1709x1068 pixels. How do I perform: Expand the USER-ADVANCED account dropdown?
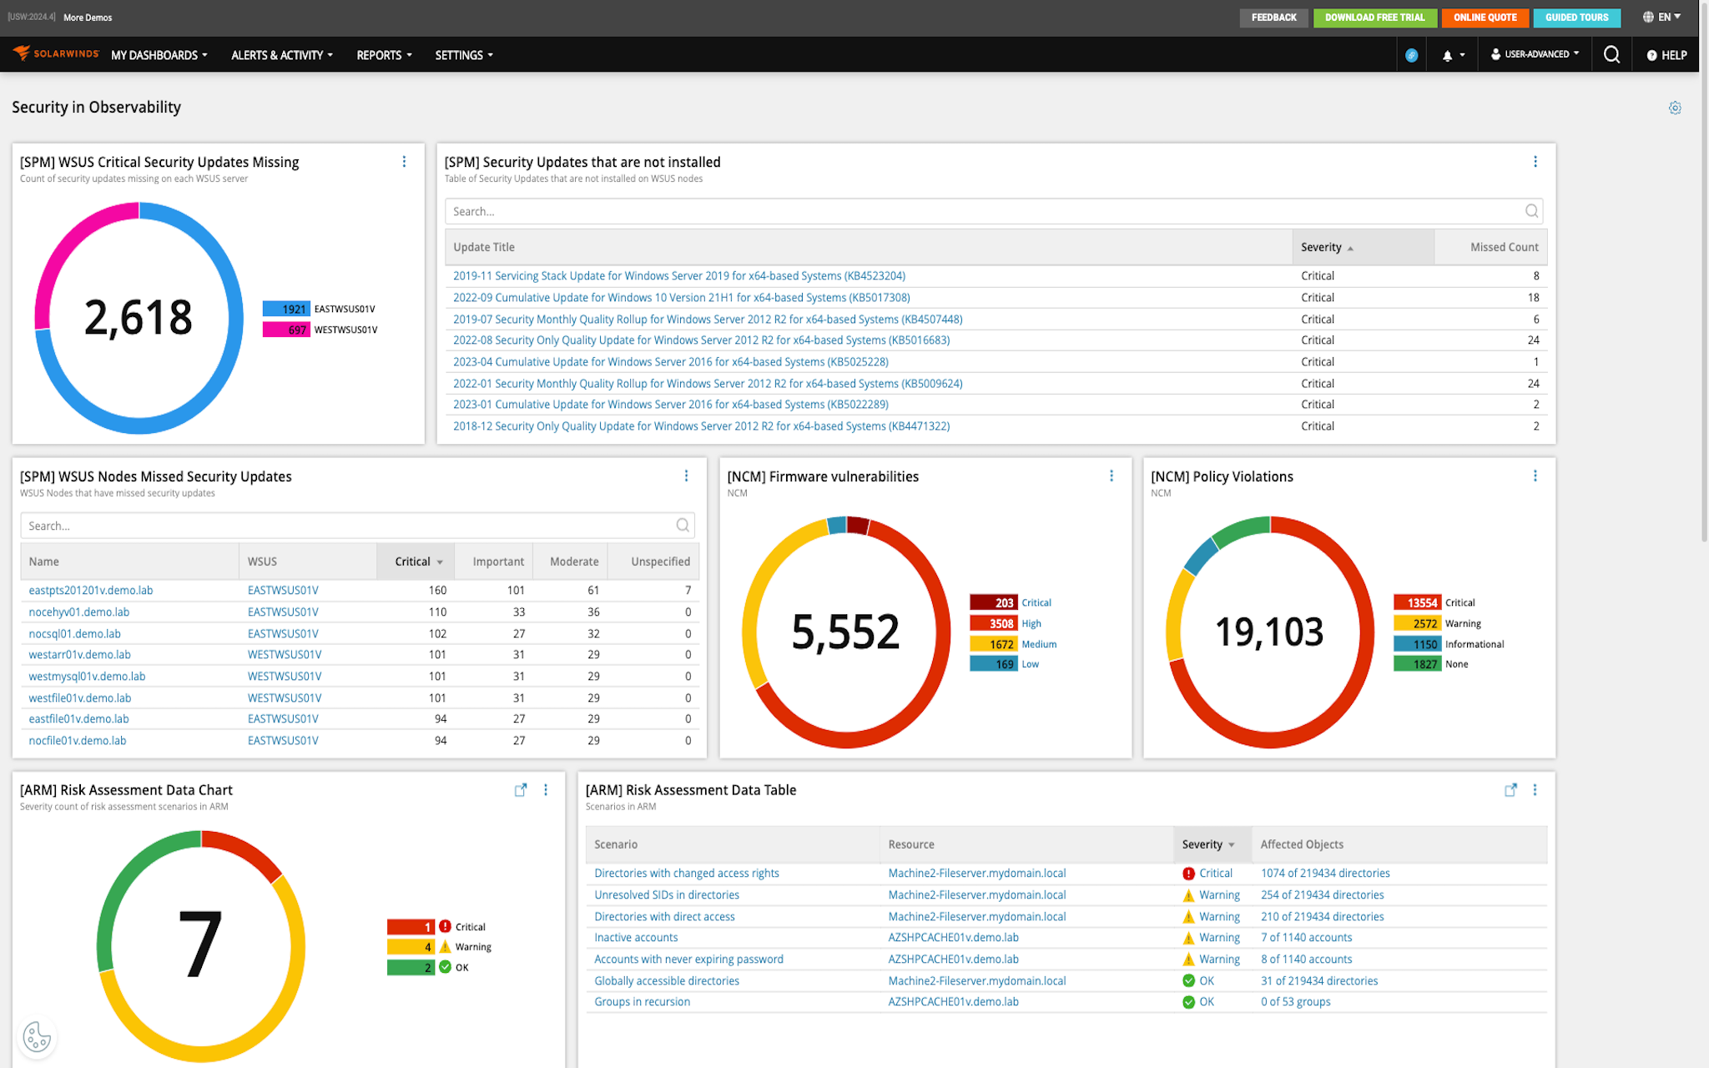pyautogui.click(x=1535, y=54)
